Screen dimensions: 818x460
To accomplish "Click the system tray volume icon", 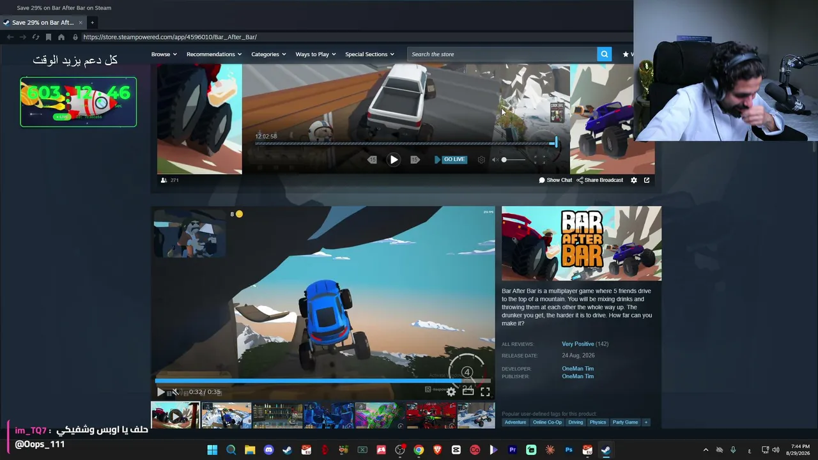I will (x=776, y=450).
